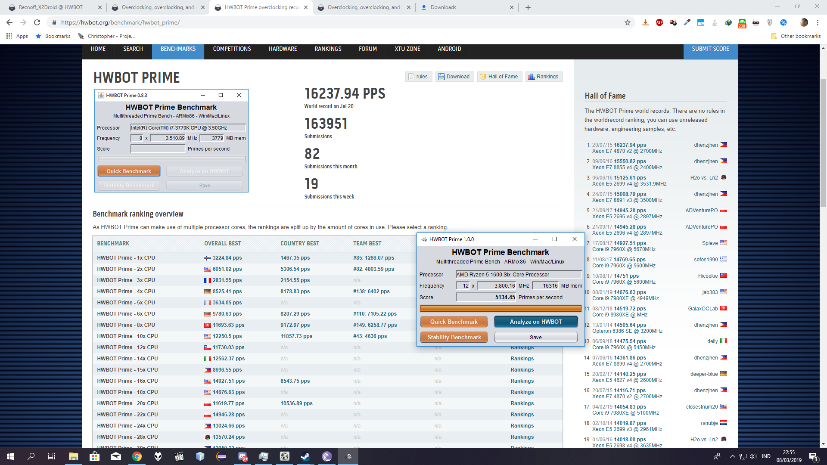This screenshot has height=465, width=827.
Task: Open the Hall of Fame button
Action: 499,77
